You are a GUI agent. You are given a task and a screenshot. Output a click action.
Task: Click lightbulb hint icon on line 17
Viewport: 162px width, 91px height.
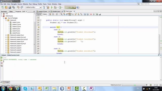click(39, 27)
